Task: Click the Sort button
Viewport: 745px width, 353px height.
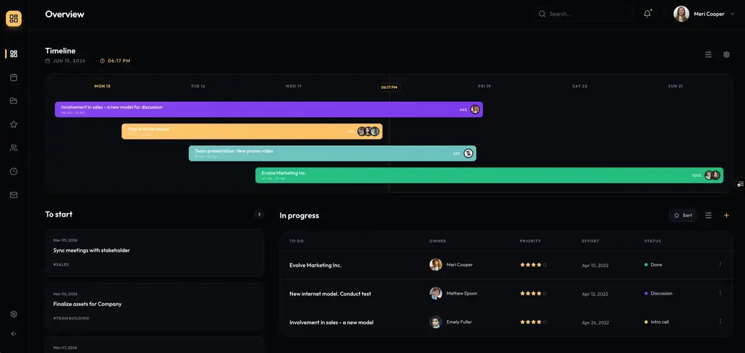Action: point(683,215)
